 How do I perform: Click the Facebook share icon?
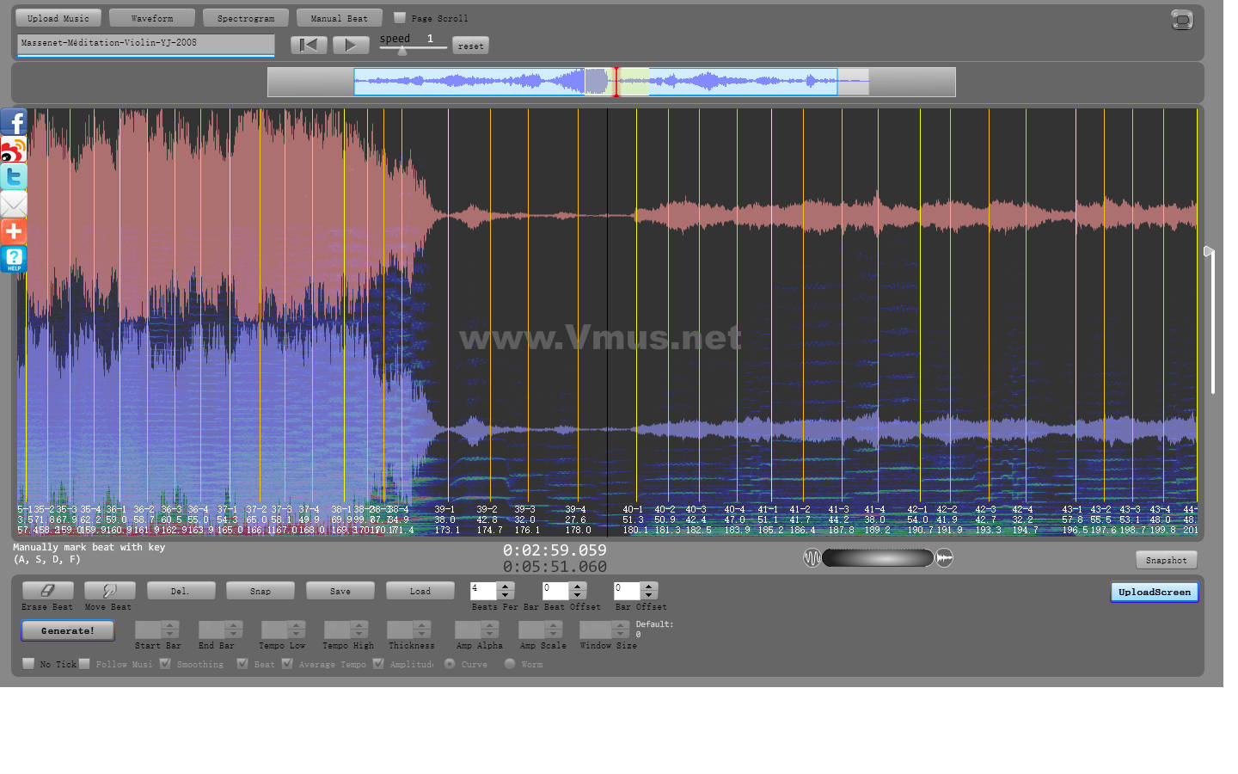tap(14, 122)
